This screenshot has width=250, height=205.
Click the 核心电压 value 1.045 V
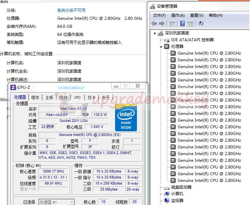[x=97, y=127]
